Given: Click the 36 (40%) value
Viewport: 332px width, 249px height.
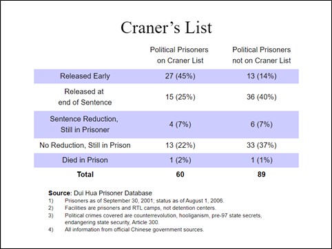Looking at the screenshot, I should click(262, 97).
